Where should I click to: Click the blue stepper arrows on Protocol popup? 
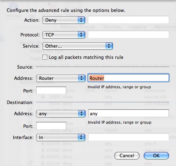(81, 35)
